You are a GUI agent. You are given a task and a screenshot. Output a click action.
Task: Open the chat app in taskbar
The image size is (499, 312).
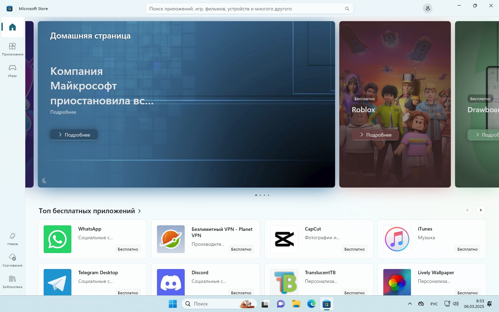point(281,304)
